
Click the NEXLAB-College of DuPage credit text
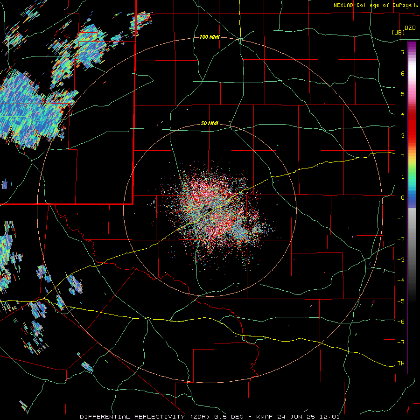pyautogui.click(x=372, y=5)
